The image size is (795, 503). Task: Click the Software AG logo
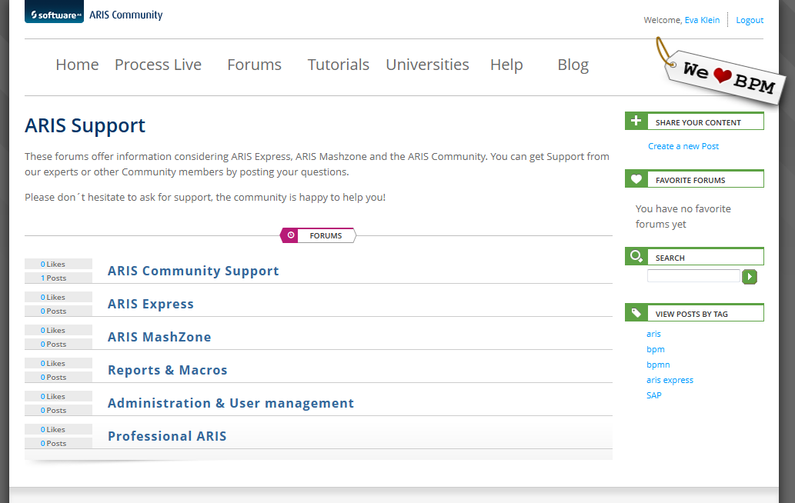(54, 12)
